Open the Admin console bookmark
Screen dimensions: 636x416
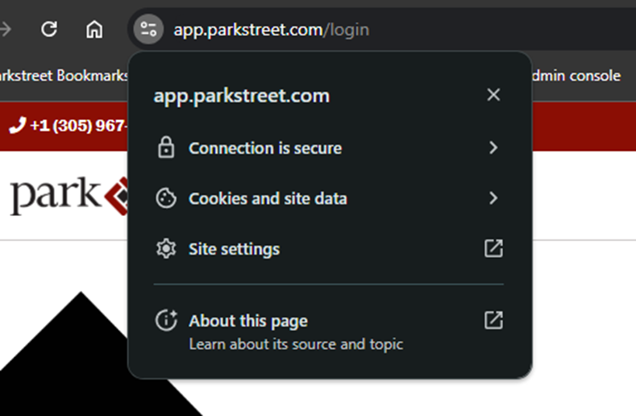pyautogui.click(x=576, y=76)
